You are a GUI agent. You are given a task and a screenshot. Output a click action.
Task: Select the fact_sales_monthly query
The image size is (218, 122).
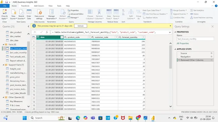[x=18, y=53]
